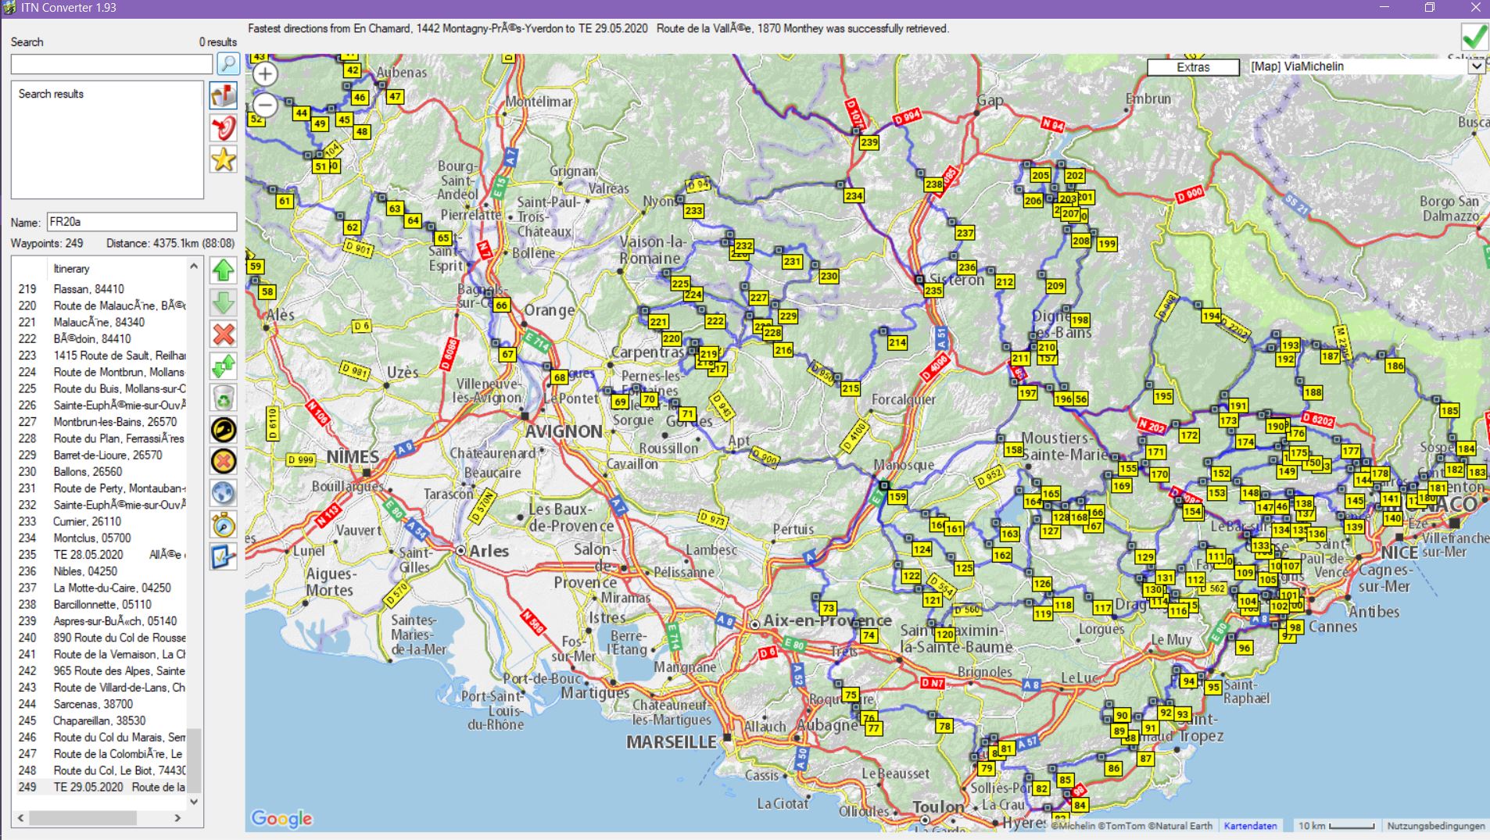Screen dimensions: 1490x840
Task: Select itinerary row 230 Ballons, 26560
Action: tap(100, 472)
